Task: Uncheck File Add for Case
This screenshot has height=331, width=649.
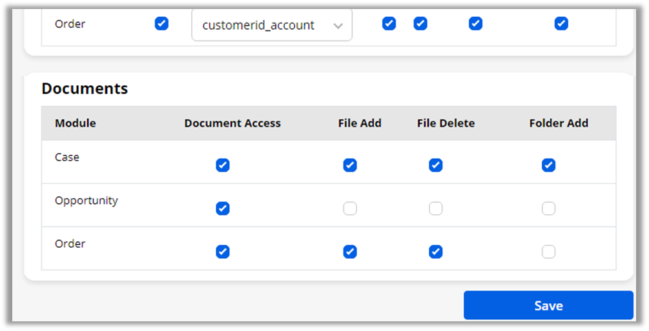Action: 350,165
